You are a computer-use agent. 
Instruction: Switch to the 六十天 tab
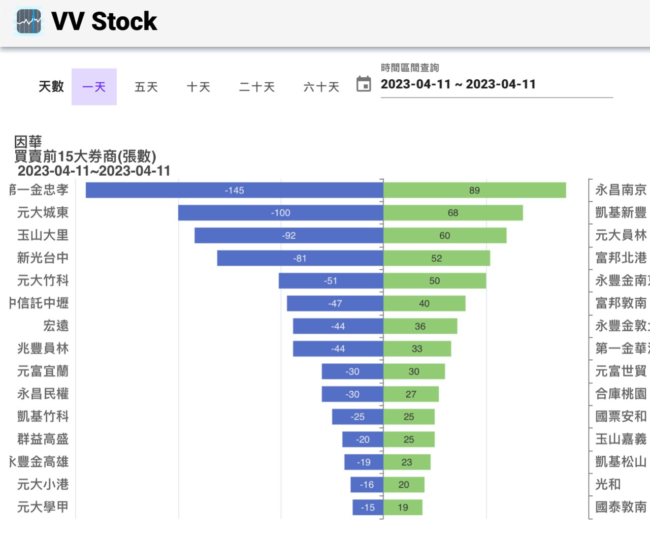pos(320,87)
